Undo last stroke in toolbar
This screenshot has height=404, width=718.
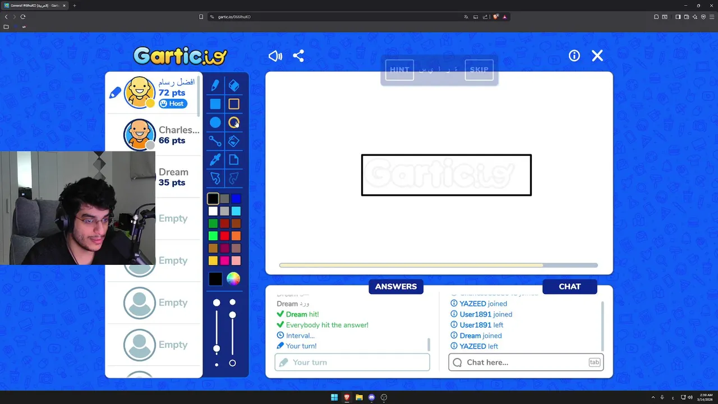point(215,178)
